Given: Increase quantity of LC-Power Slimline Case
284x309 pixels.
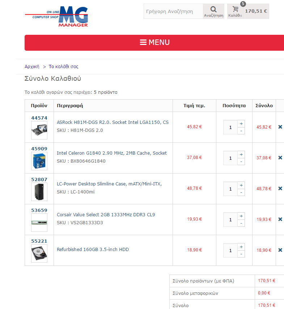Looking at the screenshot, I should (241, 185).
